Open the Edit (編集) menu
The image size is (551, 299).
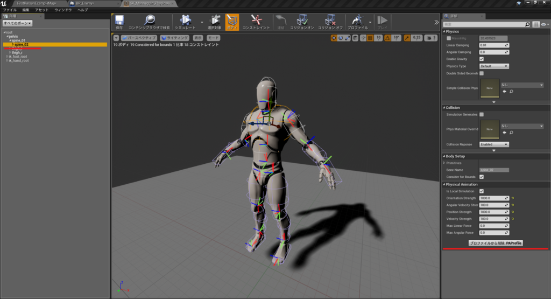click(26, 10)
